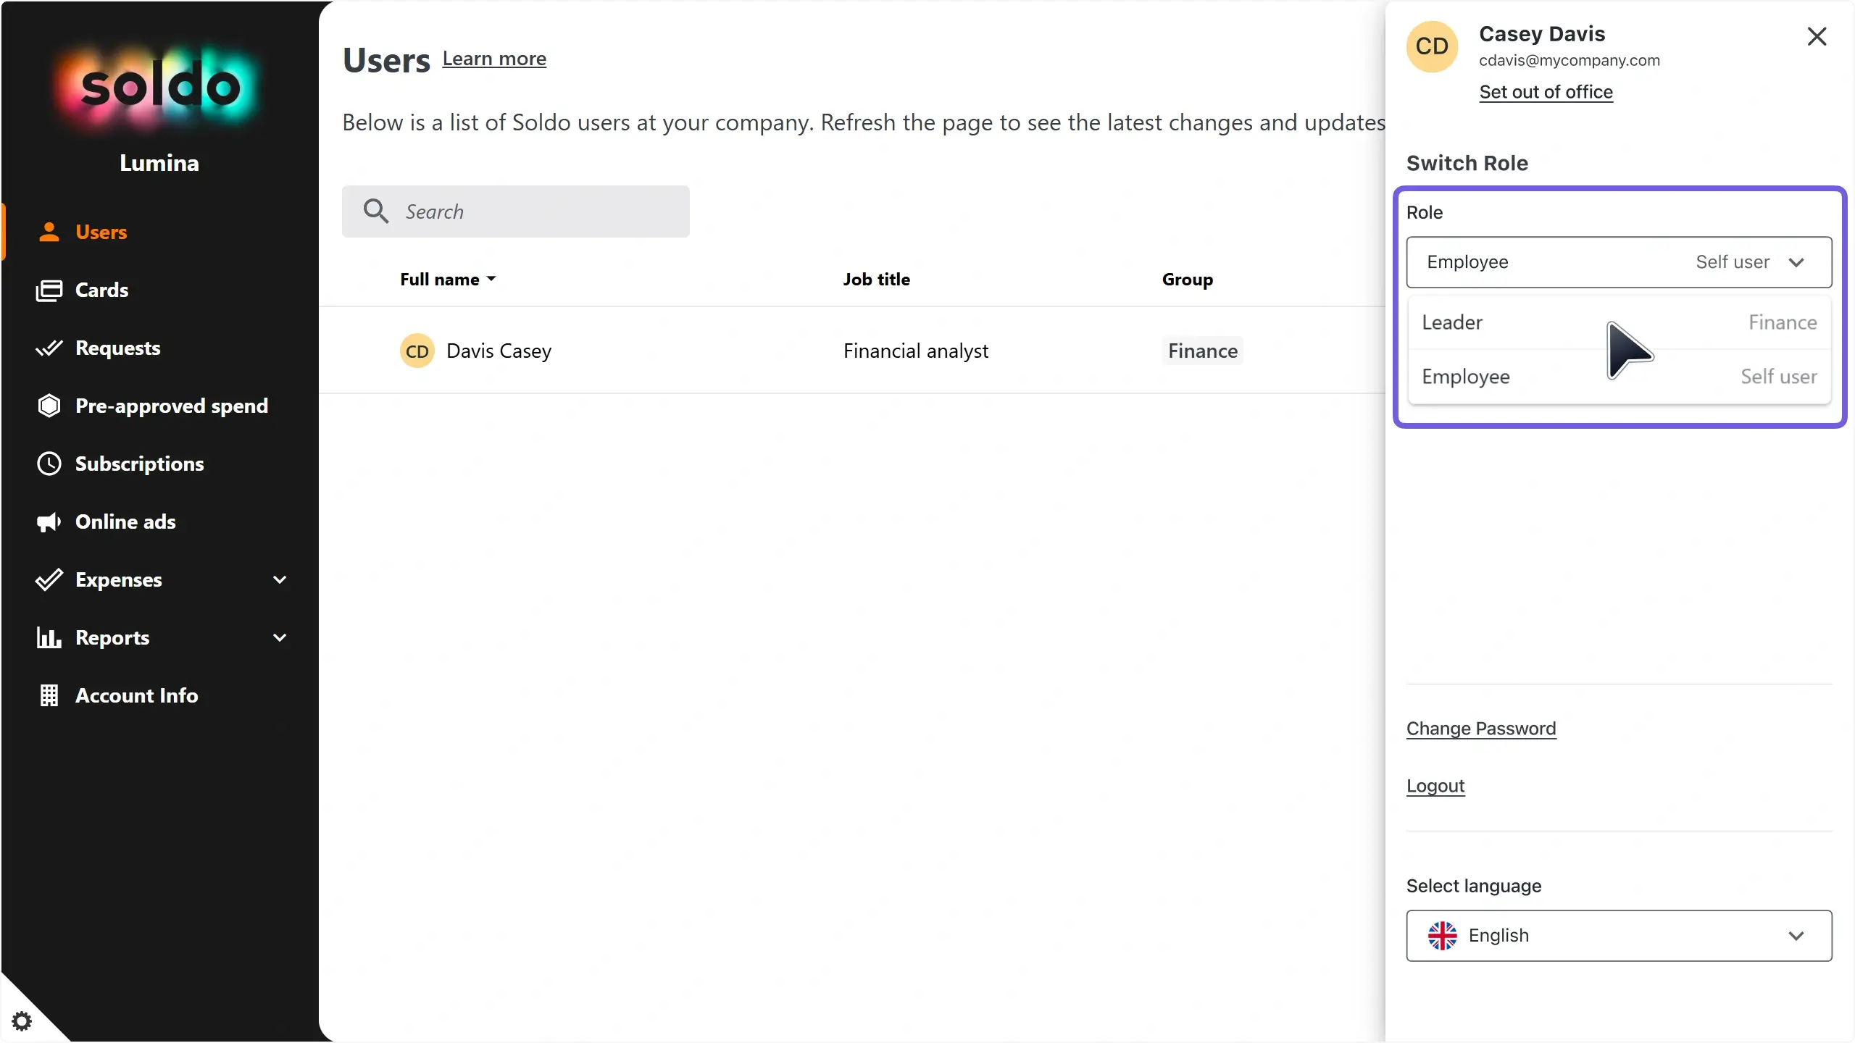
Task: Click the Group column header
Action: pos(1187,280)
